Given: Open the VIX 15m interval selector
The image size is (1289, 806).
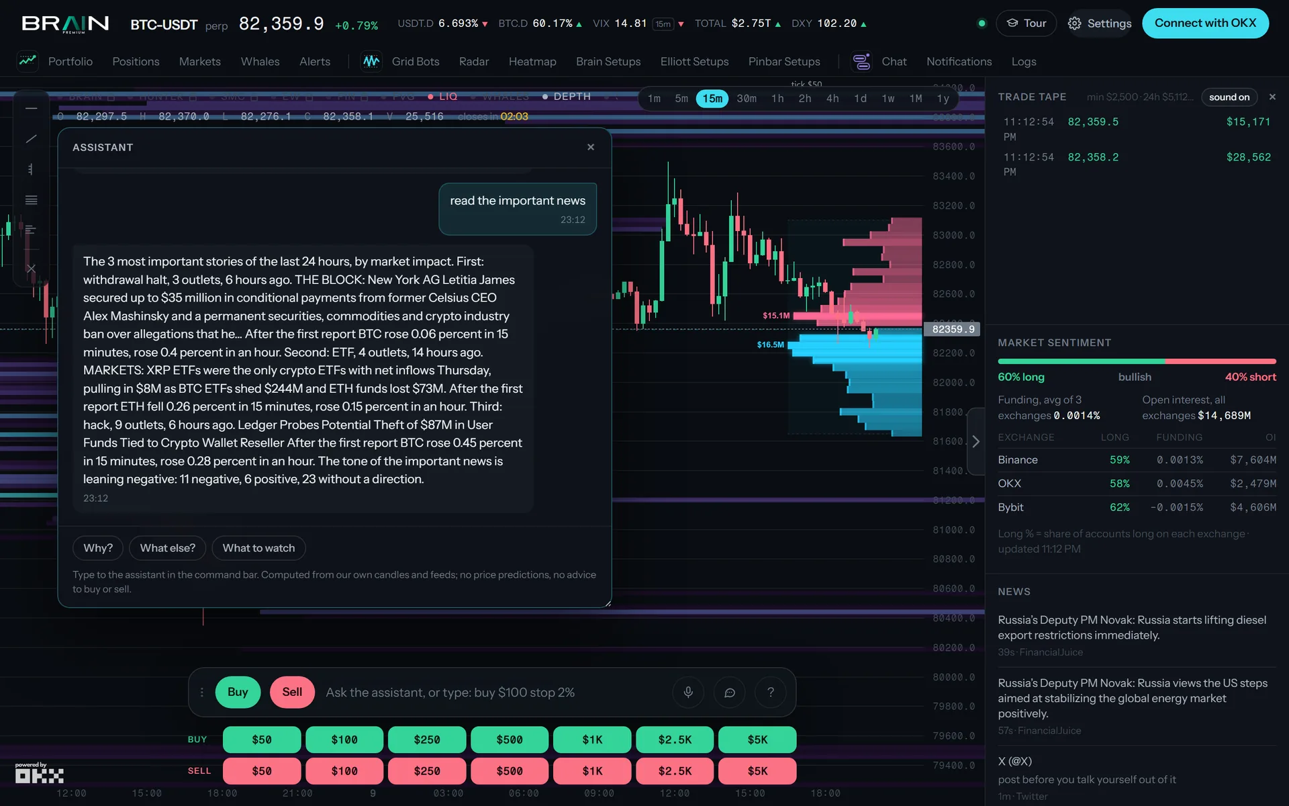Looking at the screenshot, I should point(663,24).
